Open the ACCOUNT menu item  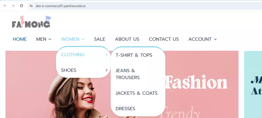click(x=200, y=39)
